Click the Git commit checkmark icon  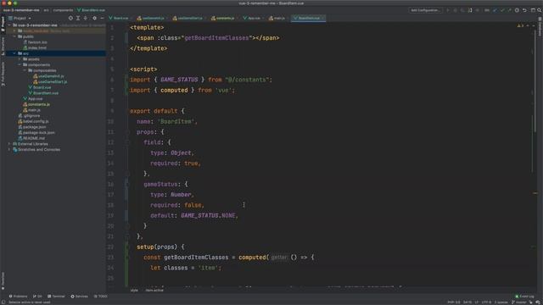(x=502, y=10)
